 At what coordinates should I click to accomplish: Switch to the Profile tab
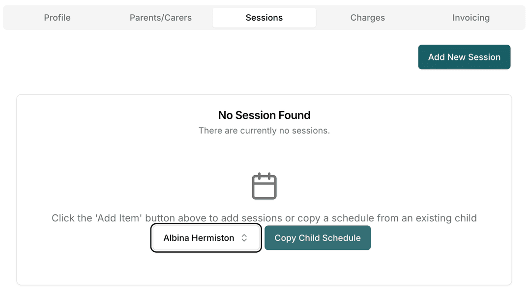tap(57, 18)
